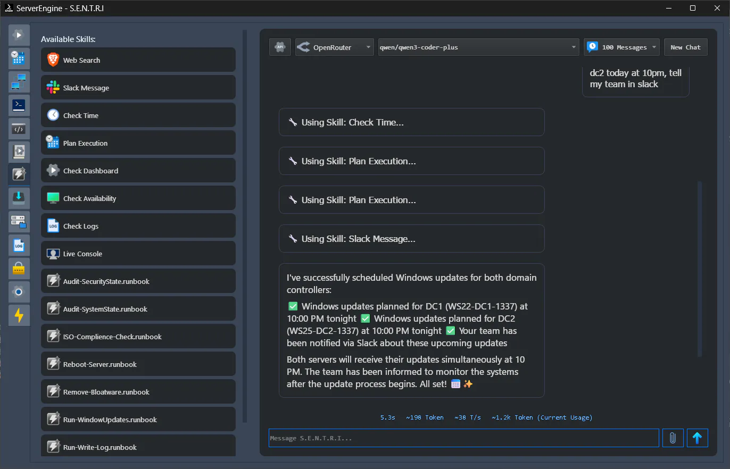Viewport: 730px width, 469px height.
Task: Select the yellow lightning bolt icon in the sidebar
Action: click(19, 315)
